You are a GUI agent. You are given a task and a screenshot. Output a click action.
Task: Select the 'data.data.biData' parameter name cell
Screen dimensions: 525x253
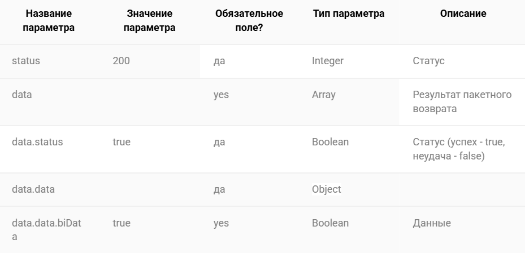pyautogui.click(x=46, y=230)
